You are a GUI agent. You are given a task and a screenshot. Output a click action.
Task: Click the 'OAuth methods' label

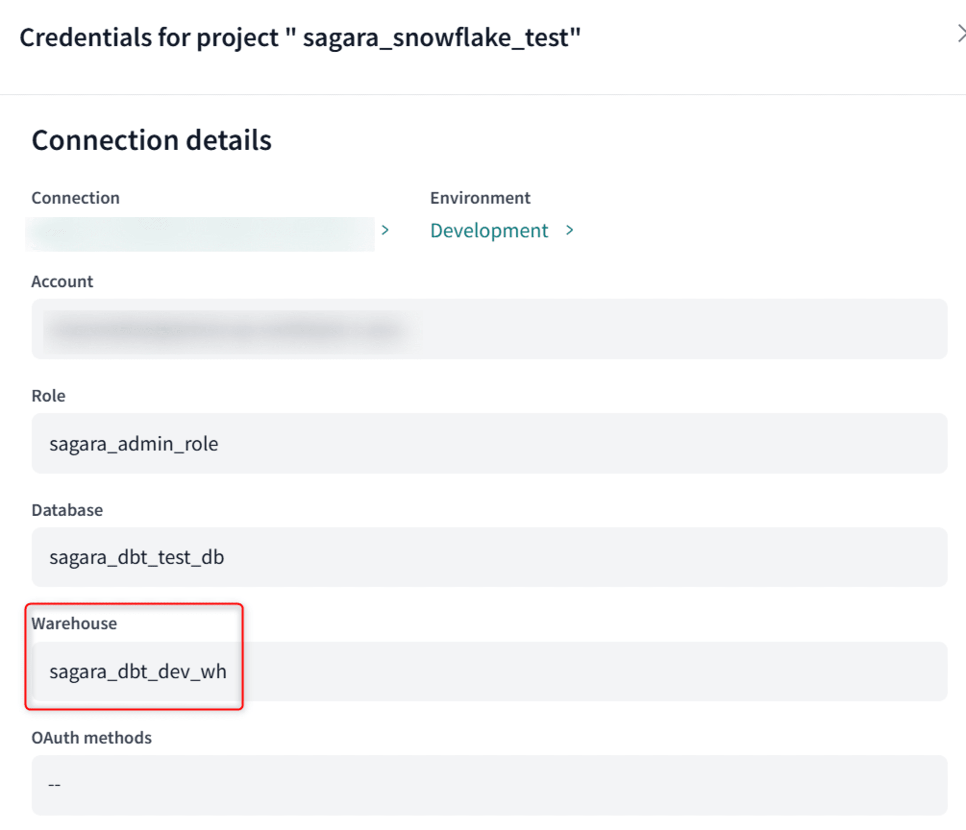click(92, 738)
